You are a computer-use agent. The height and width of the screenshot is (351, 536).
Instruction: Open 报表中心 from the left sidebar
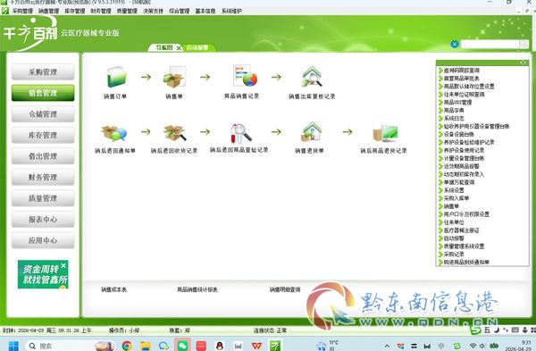(43, 220)
